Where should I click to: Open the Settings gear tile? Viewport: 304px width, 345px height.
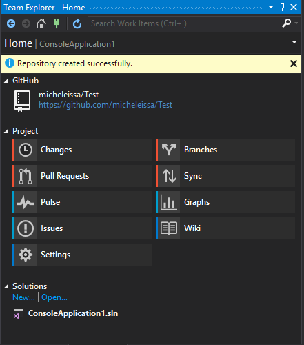click(82, 255)
